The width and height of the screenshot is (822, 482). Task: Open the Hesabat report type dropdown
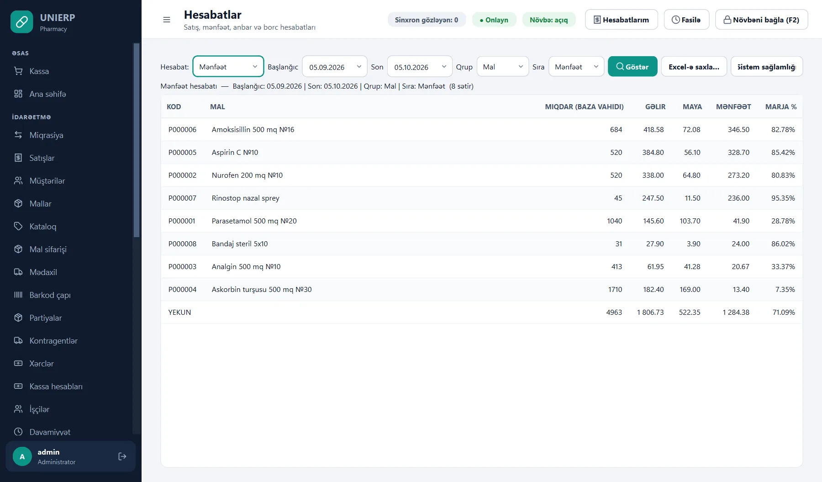coord(228,67)
